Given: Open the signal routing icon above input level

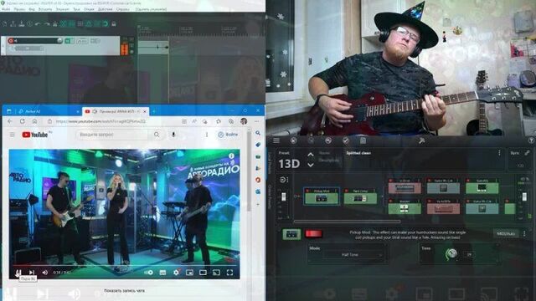Looking at the screenshot, I should [283, 180].
